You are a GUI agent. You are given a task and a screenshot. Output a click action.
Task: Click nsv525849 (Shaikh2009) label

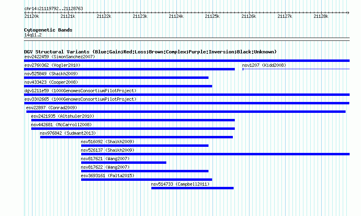click(x=51, y=74)
